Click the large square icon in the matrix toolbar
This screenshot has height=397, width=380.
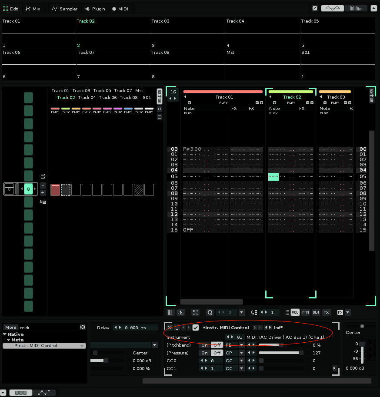160,117
